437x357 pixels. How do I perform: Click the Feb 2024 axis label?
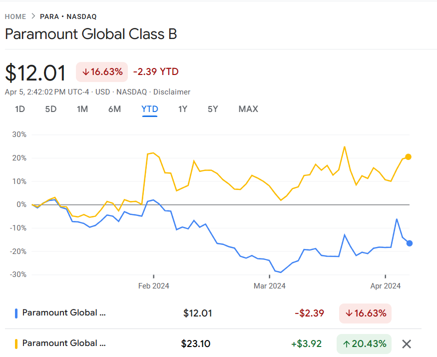(153, 286)
